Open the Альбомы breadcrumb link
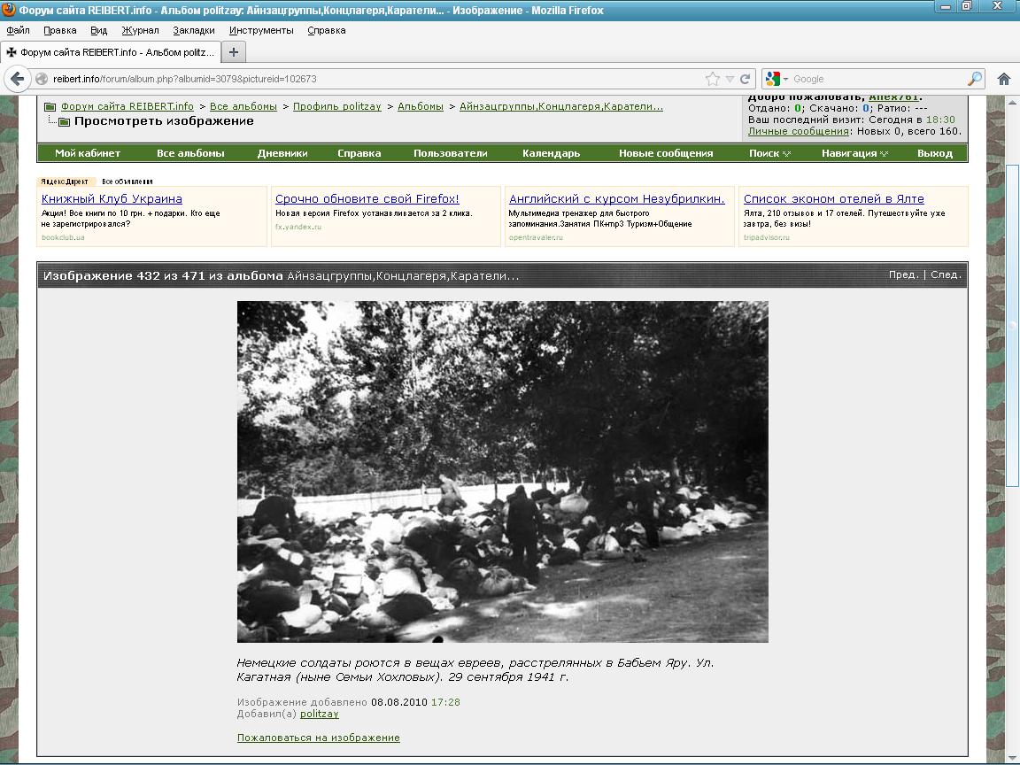The height and width of the screenshot is (765, 1020). pyautogui.click(x=421, y=106)
